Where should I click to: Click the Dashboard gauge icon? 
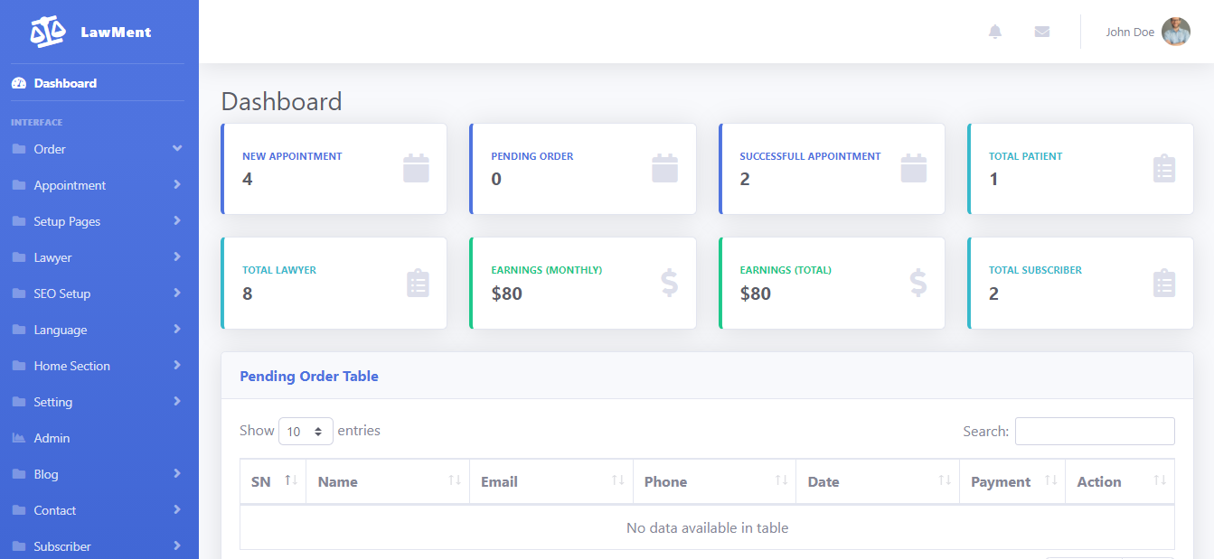[19, 83]
